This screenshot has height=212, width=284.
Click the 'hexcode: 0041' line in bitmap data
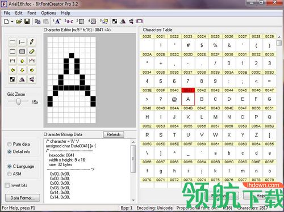coord(61,155)
